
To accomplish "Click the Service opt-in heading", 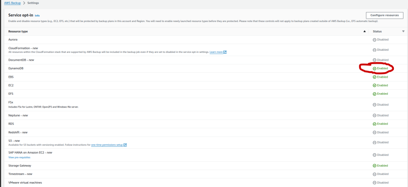I will pyautogui.click(x=21, y=15).
